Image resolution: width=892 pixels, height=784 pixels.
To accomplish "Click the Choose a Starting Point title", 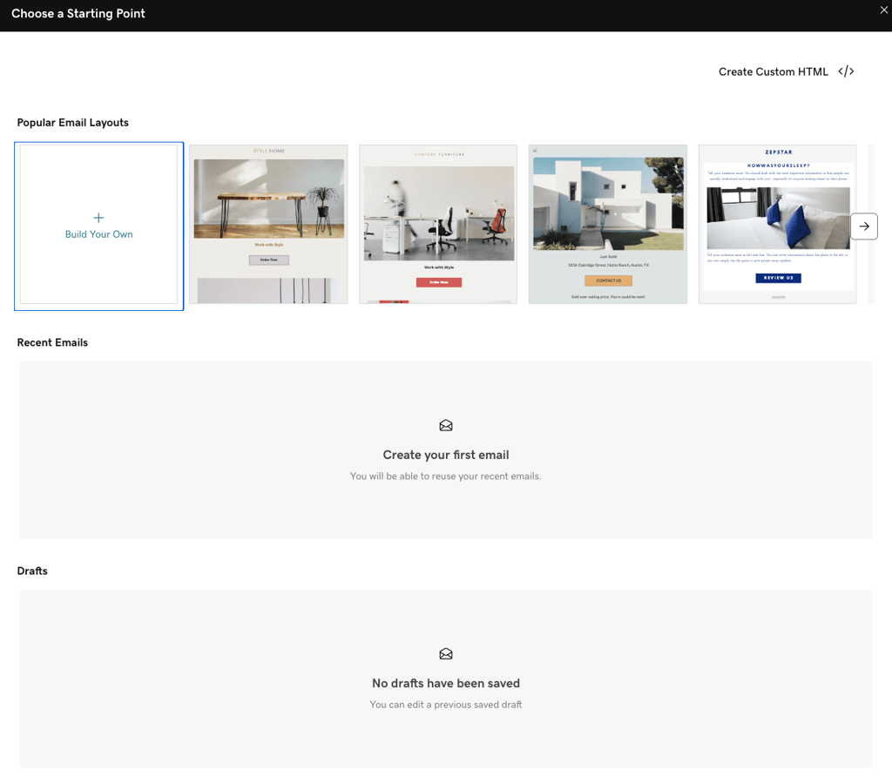I will (78, 13).
